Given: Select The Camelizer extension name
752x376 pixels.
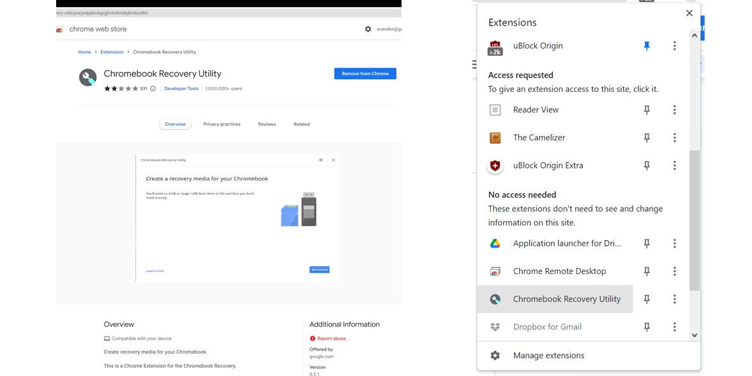Looking at the screenshot, I should pyautogui.click(x=539, y=138).
